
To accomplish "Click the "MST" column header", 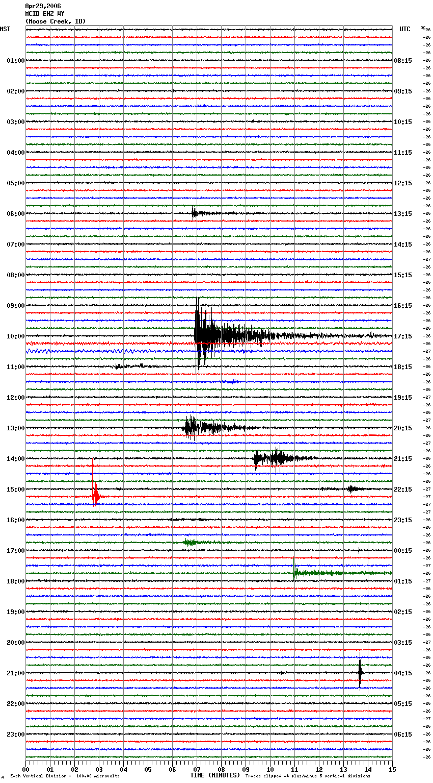I will [x=5, y=29].
